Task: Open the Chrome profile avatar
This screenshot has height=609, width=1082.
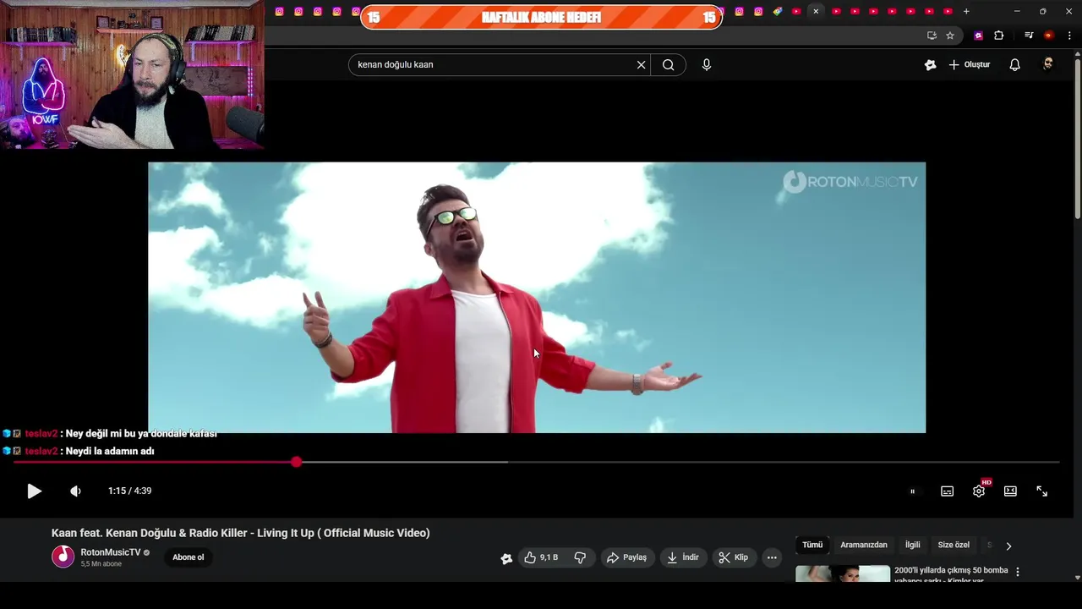Action: coord(1049,36)
